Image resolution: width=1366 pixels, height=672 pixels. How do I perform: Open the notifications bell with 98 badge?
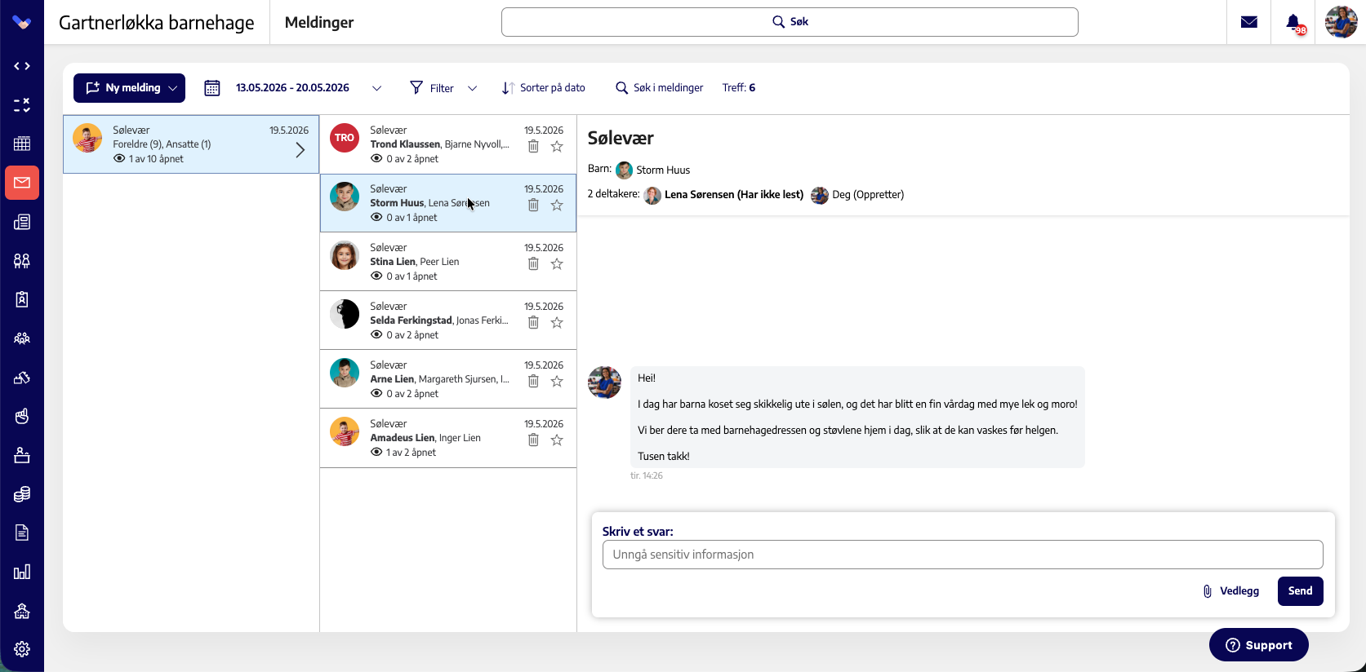1294,23
